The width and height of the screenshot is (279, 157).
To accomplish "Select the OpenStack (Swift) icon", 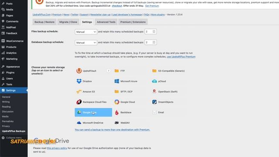I will [x=154, y=92].
